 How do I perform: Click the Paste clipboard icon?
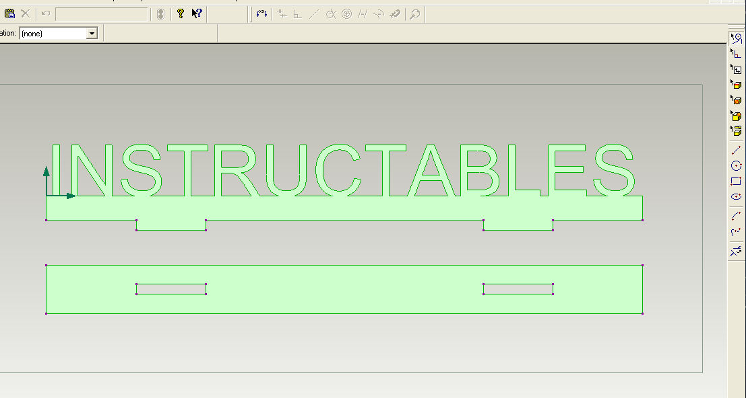tap(9, 13)
